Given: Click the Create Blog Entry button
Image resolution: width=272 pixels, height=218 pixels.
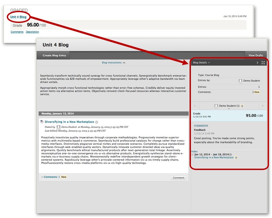Looking at the screenshot, I should (54, 55).
